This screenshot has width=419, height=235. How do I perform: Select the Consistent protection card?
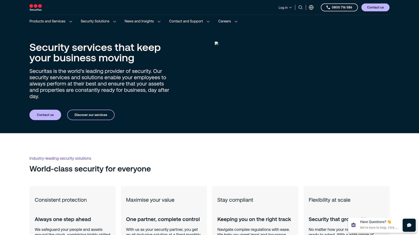[x=72, y=209]
